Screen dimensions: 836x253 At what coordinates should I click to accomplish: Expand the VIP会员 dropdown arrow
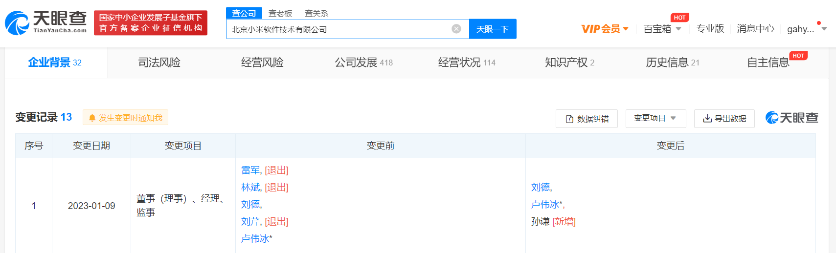click(626, 29)
